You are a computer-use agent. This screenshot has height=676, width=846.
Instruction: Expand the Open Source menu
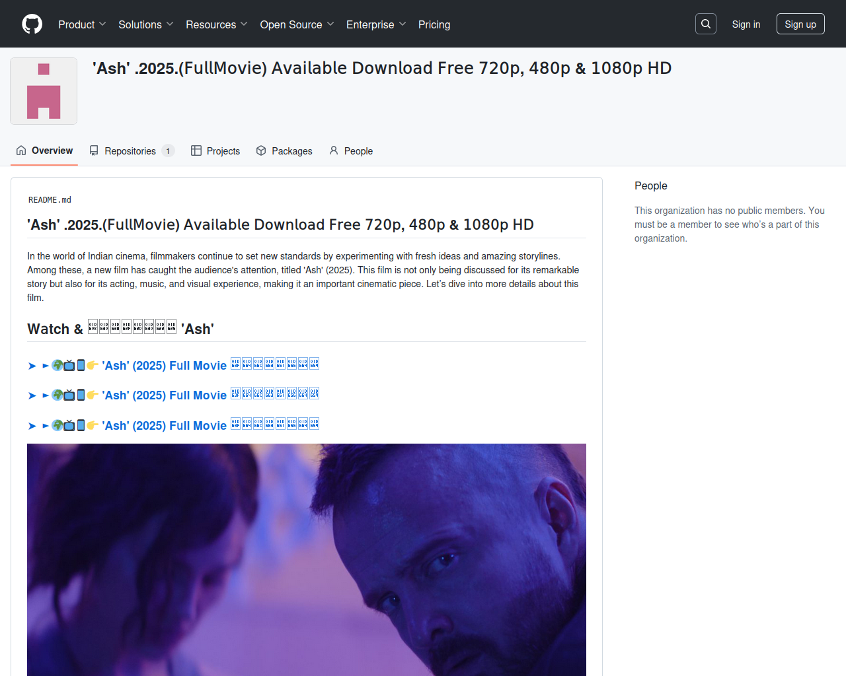click(297, 24)
